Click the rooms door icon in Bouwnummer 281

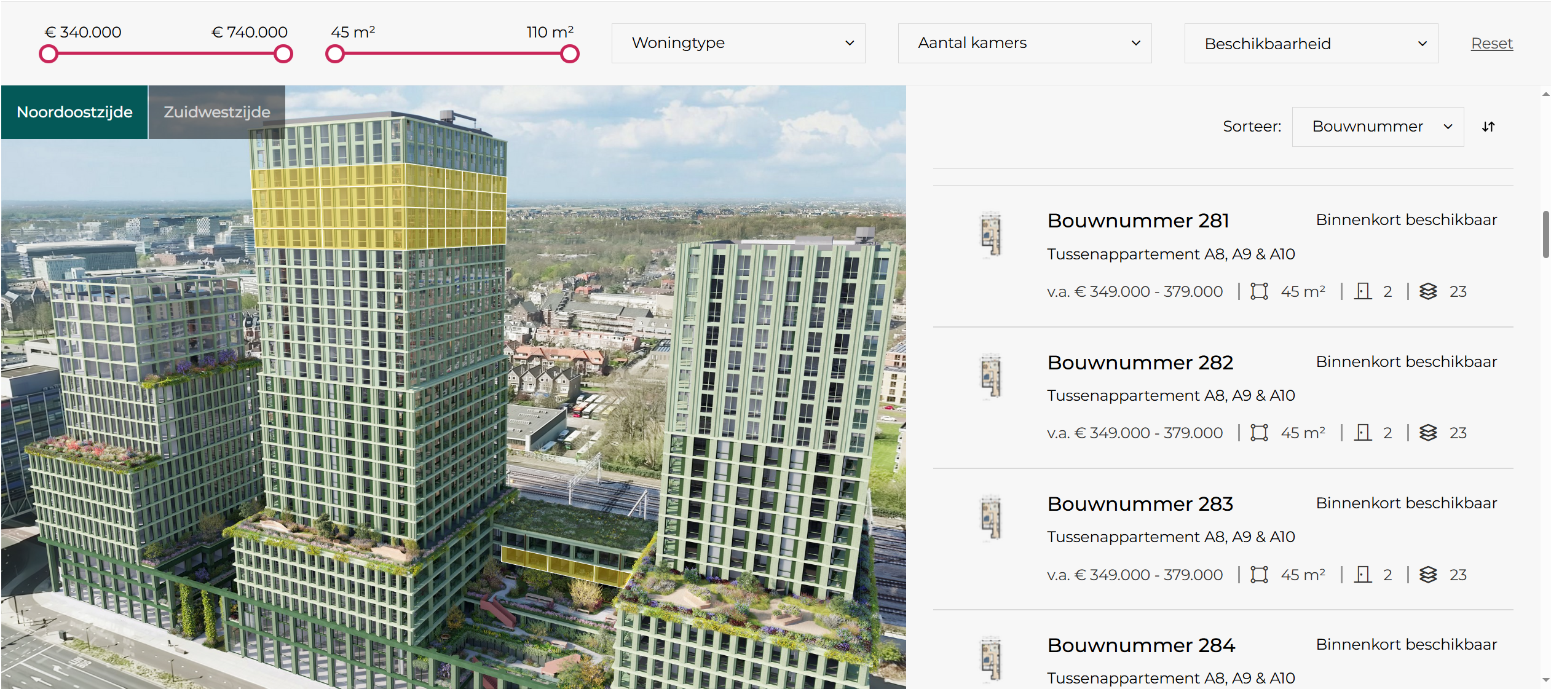pyautogui.click(x=1363, y=291)
